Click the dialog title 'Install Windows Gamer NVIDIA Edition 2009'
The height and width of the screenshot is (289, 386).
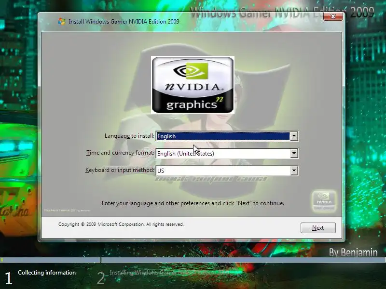(x=124, y=22)
